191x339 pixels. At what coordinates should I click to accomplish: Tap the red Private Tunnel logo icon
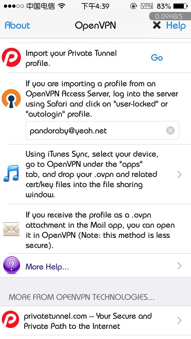[11, 58]
